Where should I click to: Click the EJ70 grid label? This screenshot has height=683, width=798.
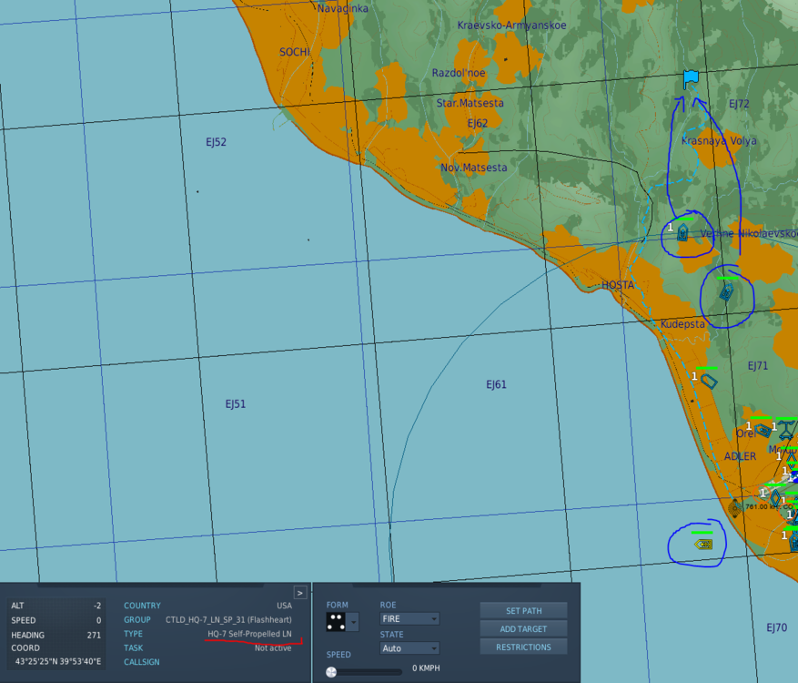(x=777, y=627)
